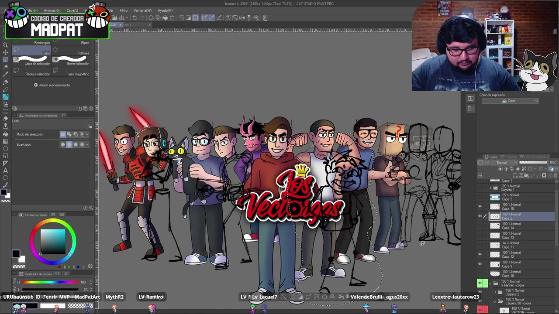This screenshot has height=314, width=559.
Task: Click the hue slider in color slider panel
Action: [51, 282]
